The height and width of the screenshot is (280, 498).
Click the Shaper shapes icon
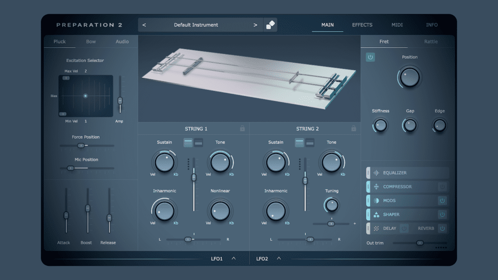tap(376, 214)
